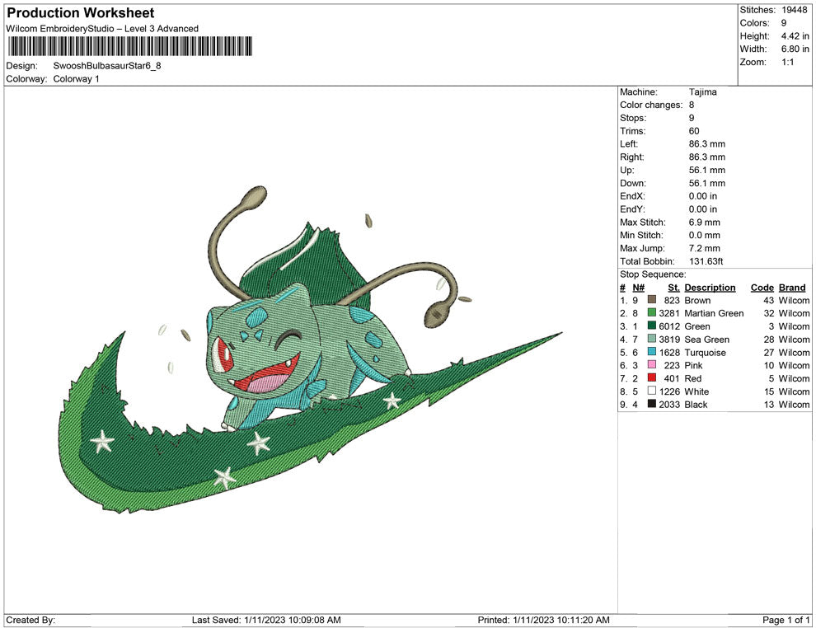Viewport: 816px width, 628px height.
Task: Click the 'Color changes:' label
Action: click(x=651, y=105)
